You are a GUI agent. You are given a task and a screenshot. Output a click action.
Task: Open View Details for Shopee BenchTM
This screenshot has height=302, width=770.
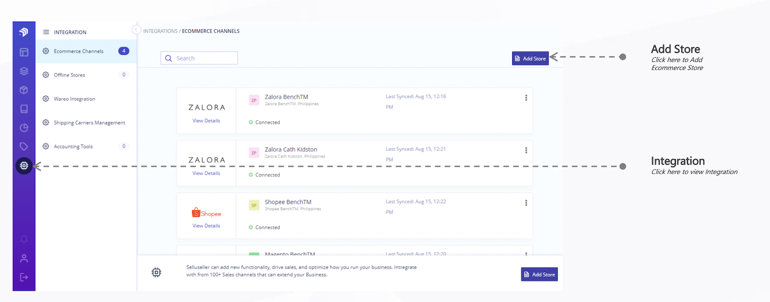(206, 225)
